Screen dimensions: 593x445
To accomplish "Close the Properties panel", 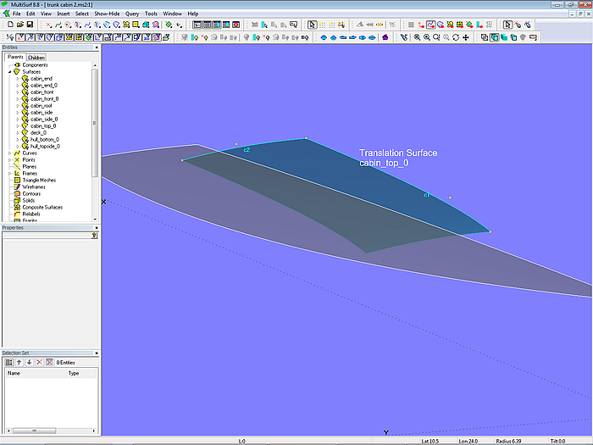I will [96, 228].
